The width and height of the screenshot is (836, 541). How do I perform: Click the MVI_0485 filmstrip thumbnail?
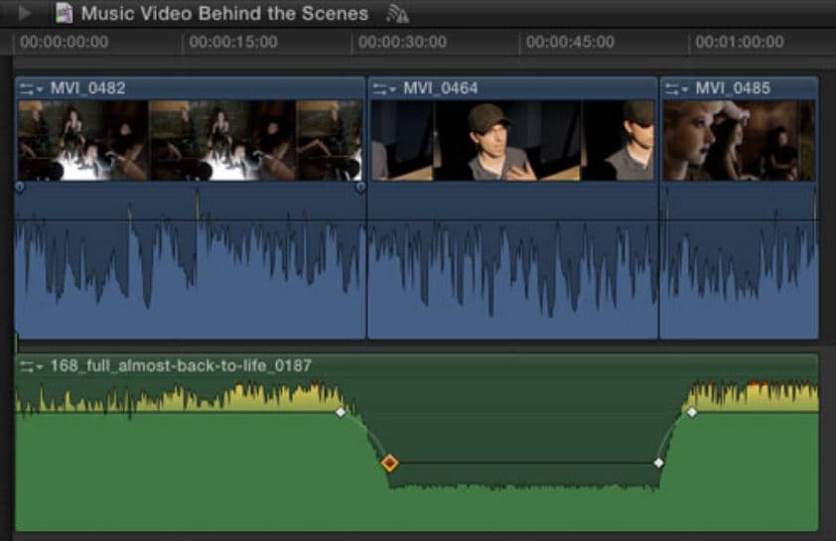point(739,141)
